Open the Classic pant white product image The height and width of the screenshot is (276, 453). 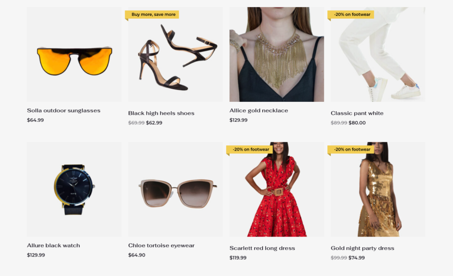(x=378, y=54)
